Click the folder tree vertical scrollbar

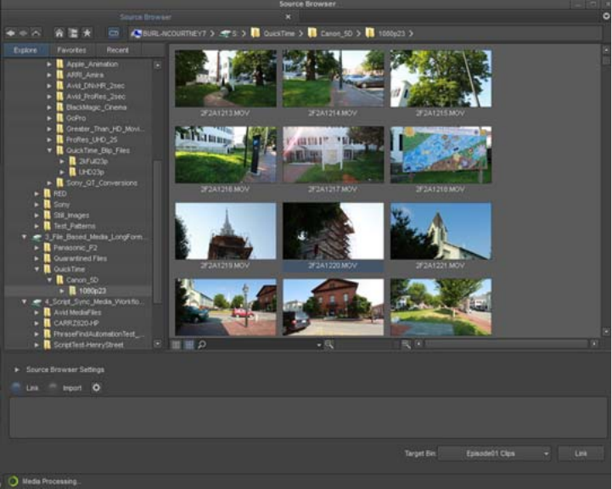point(157,232)
